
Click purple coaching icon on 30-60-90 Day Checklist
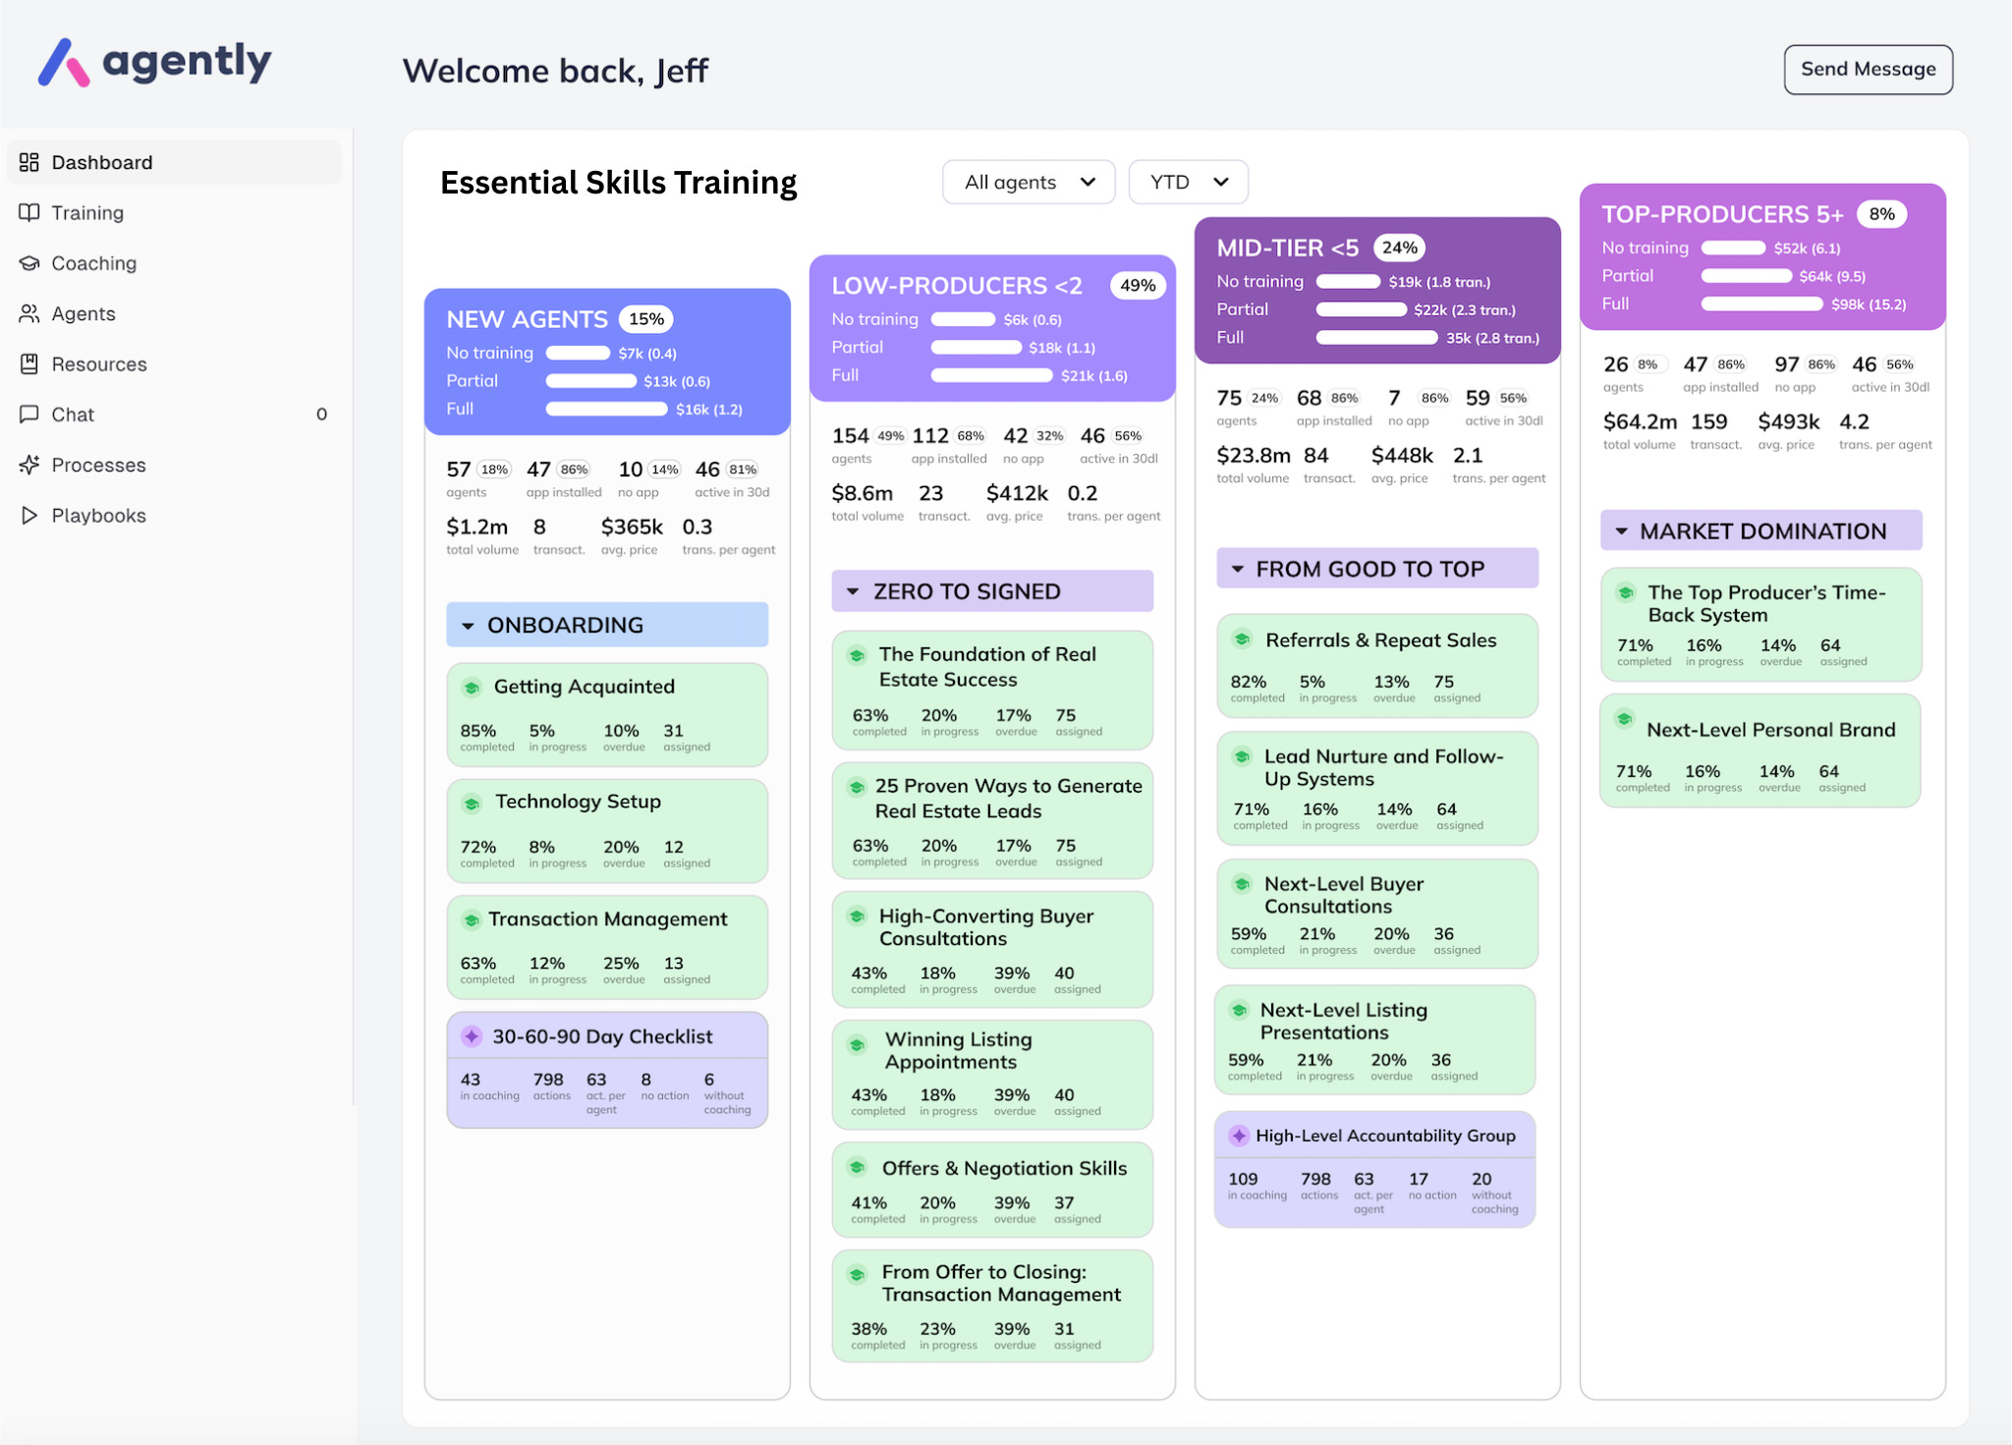tap(472, 1036)
